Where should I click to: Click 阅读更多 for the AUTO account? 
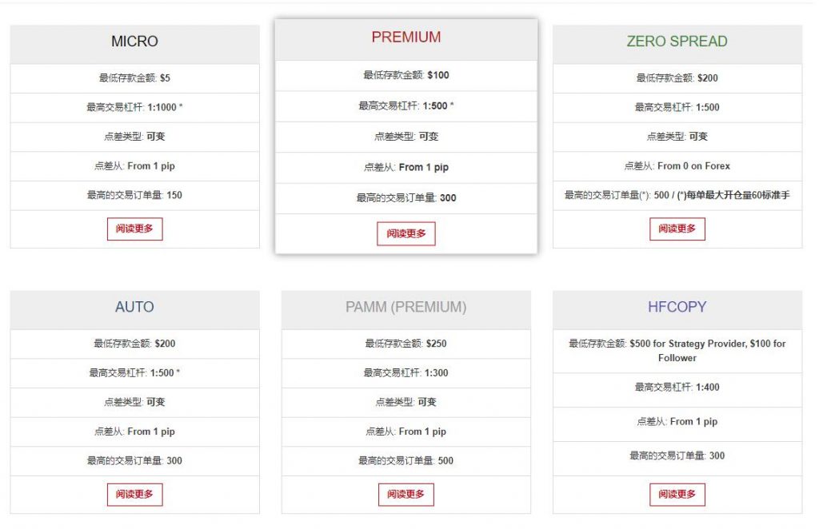tap(134, 494)
